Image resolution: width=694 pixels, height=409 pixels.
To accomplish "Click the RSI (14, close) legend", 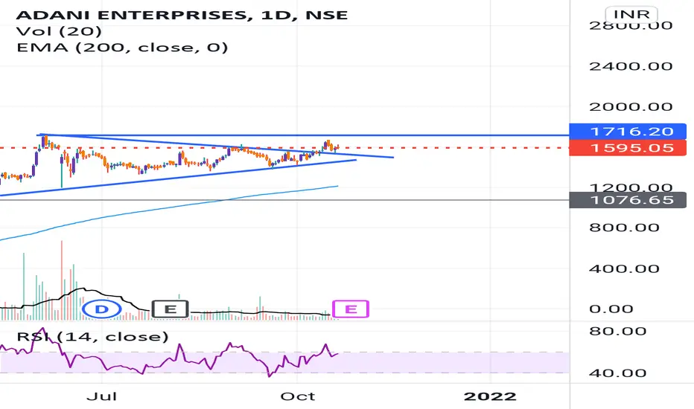I will pos(92,337).
